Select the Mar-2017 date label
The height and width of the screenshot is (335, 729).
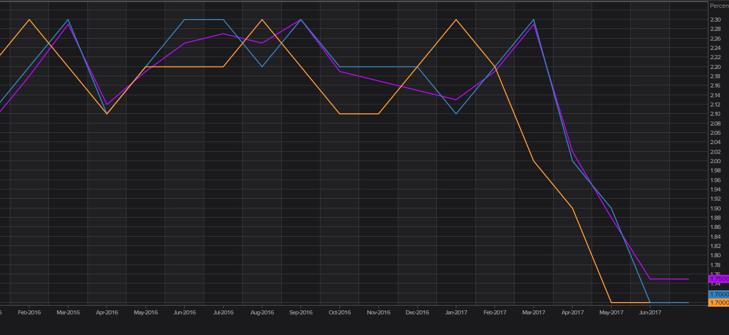pyautogui.click(x=534, y=312)
